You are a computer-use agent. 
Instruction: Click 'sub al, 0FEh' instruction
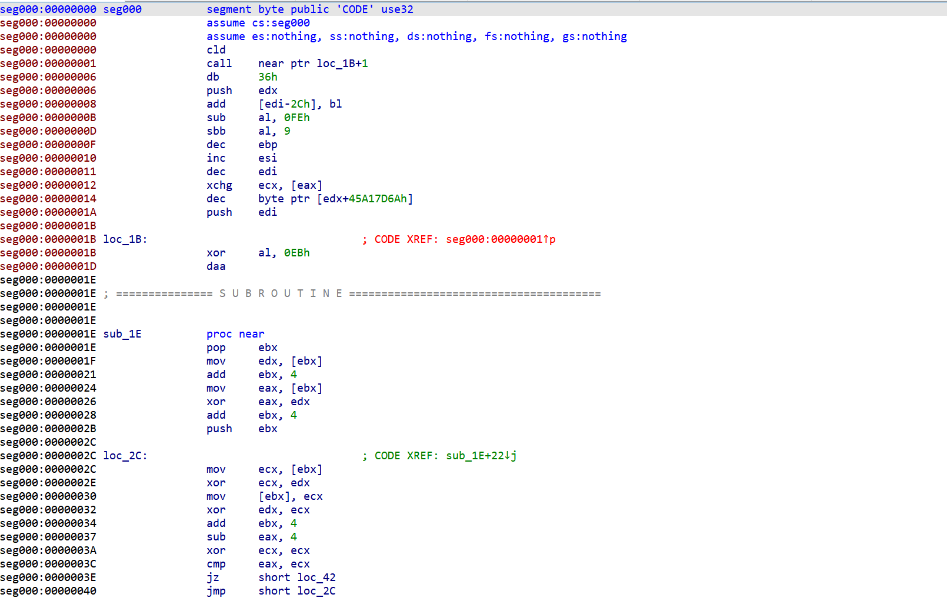pyautogui.click(x=258, y=118)
